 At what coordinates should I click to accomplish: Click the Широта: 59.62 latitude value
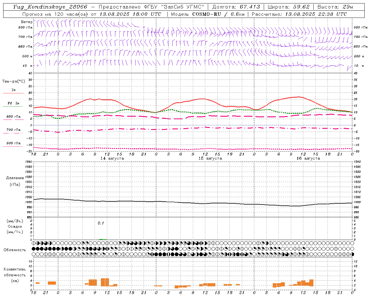point(289,7)
